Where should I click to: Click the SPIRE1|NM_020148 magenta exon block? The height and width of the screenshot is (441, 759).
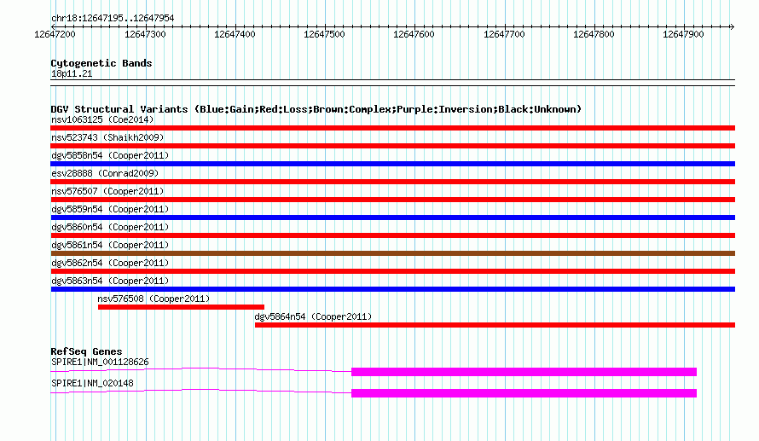click(524, 393)
